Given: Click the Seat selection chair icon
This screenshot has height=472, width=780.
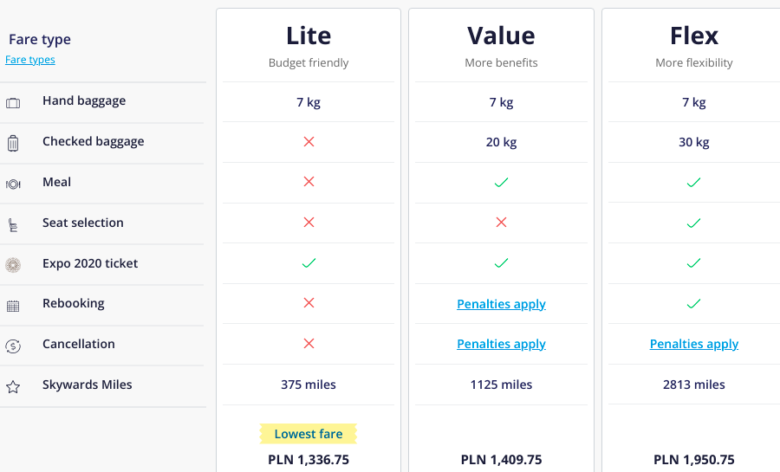Looking at the screenshot, I should (x=13, y=225).
